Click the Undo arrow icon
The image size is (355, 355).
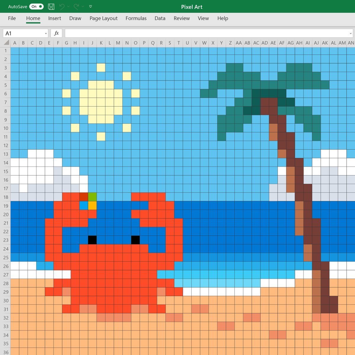(x=62, y=7)
